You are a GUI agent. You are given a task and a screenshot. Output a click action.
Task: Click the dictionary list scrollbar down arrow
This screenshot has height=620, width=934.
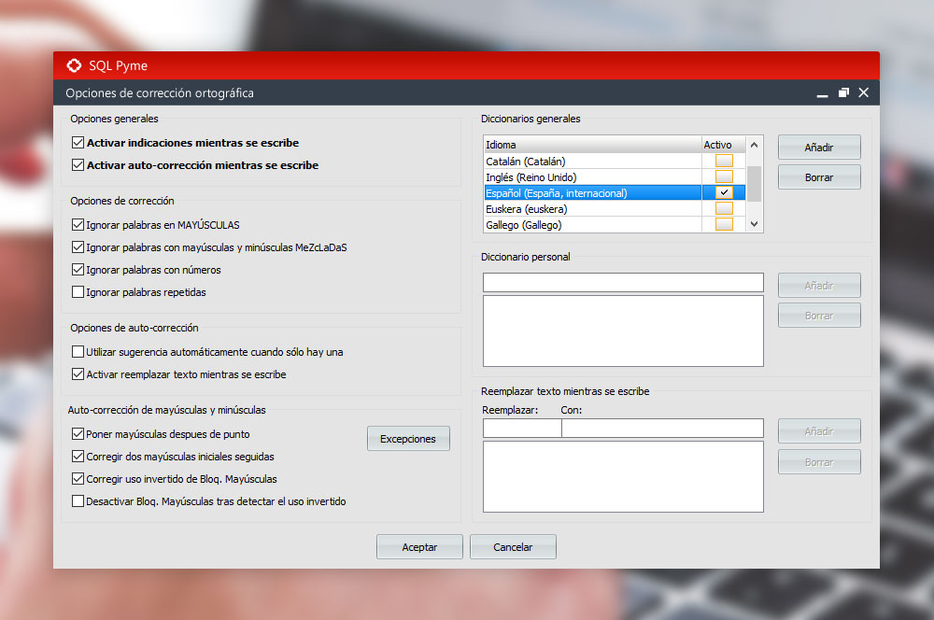(x=754, y=224)
